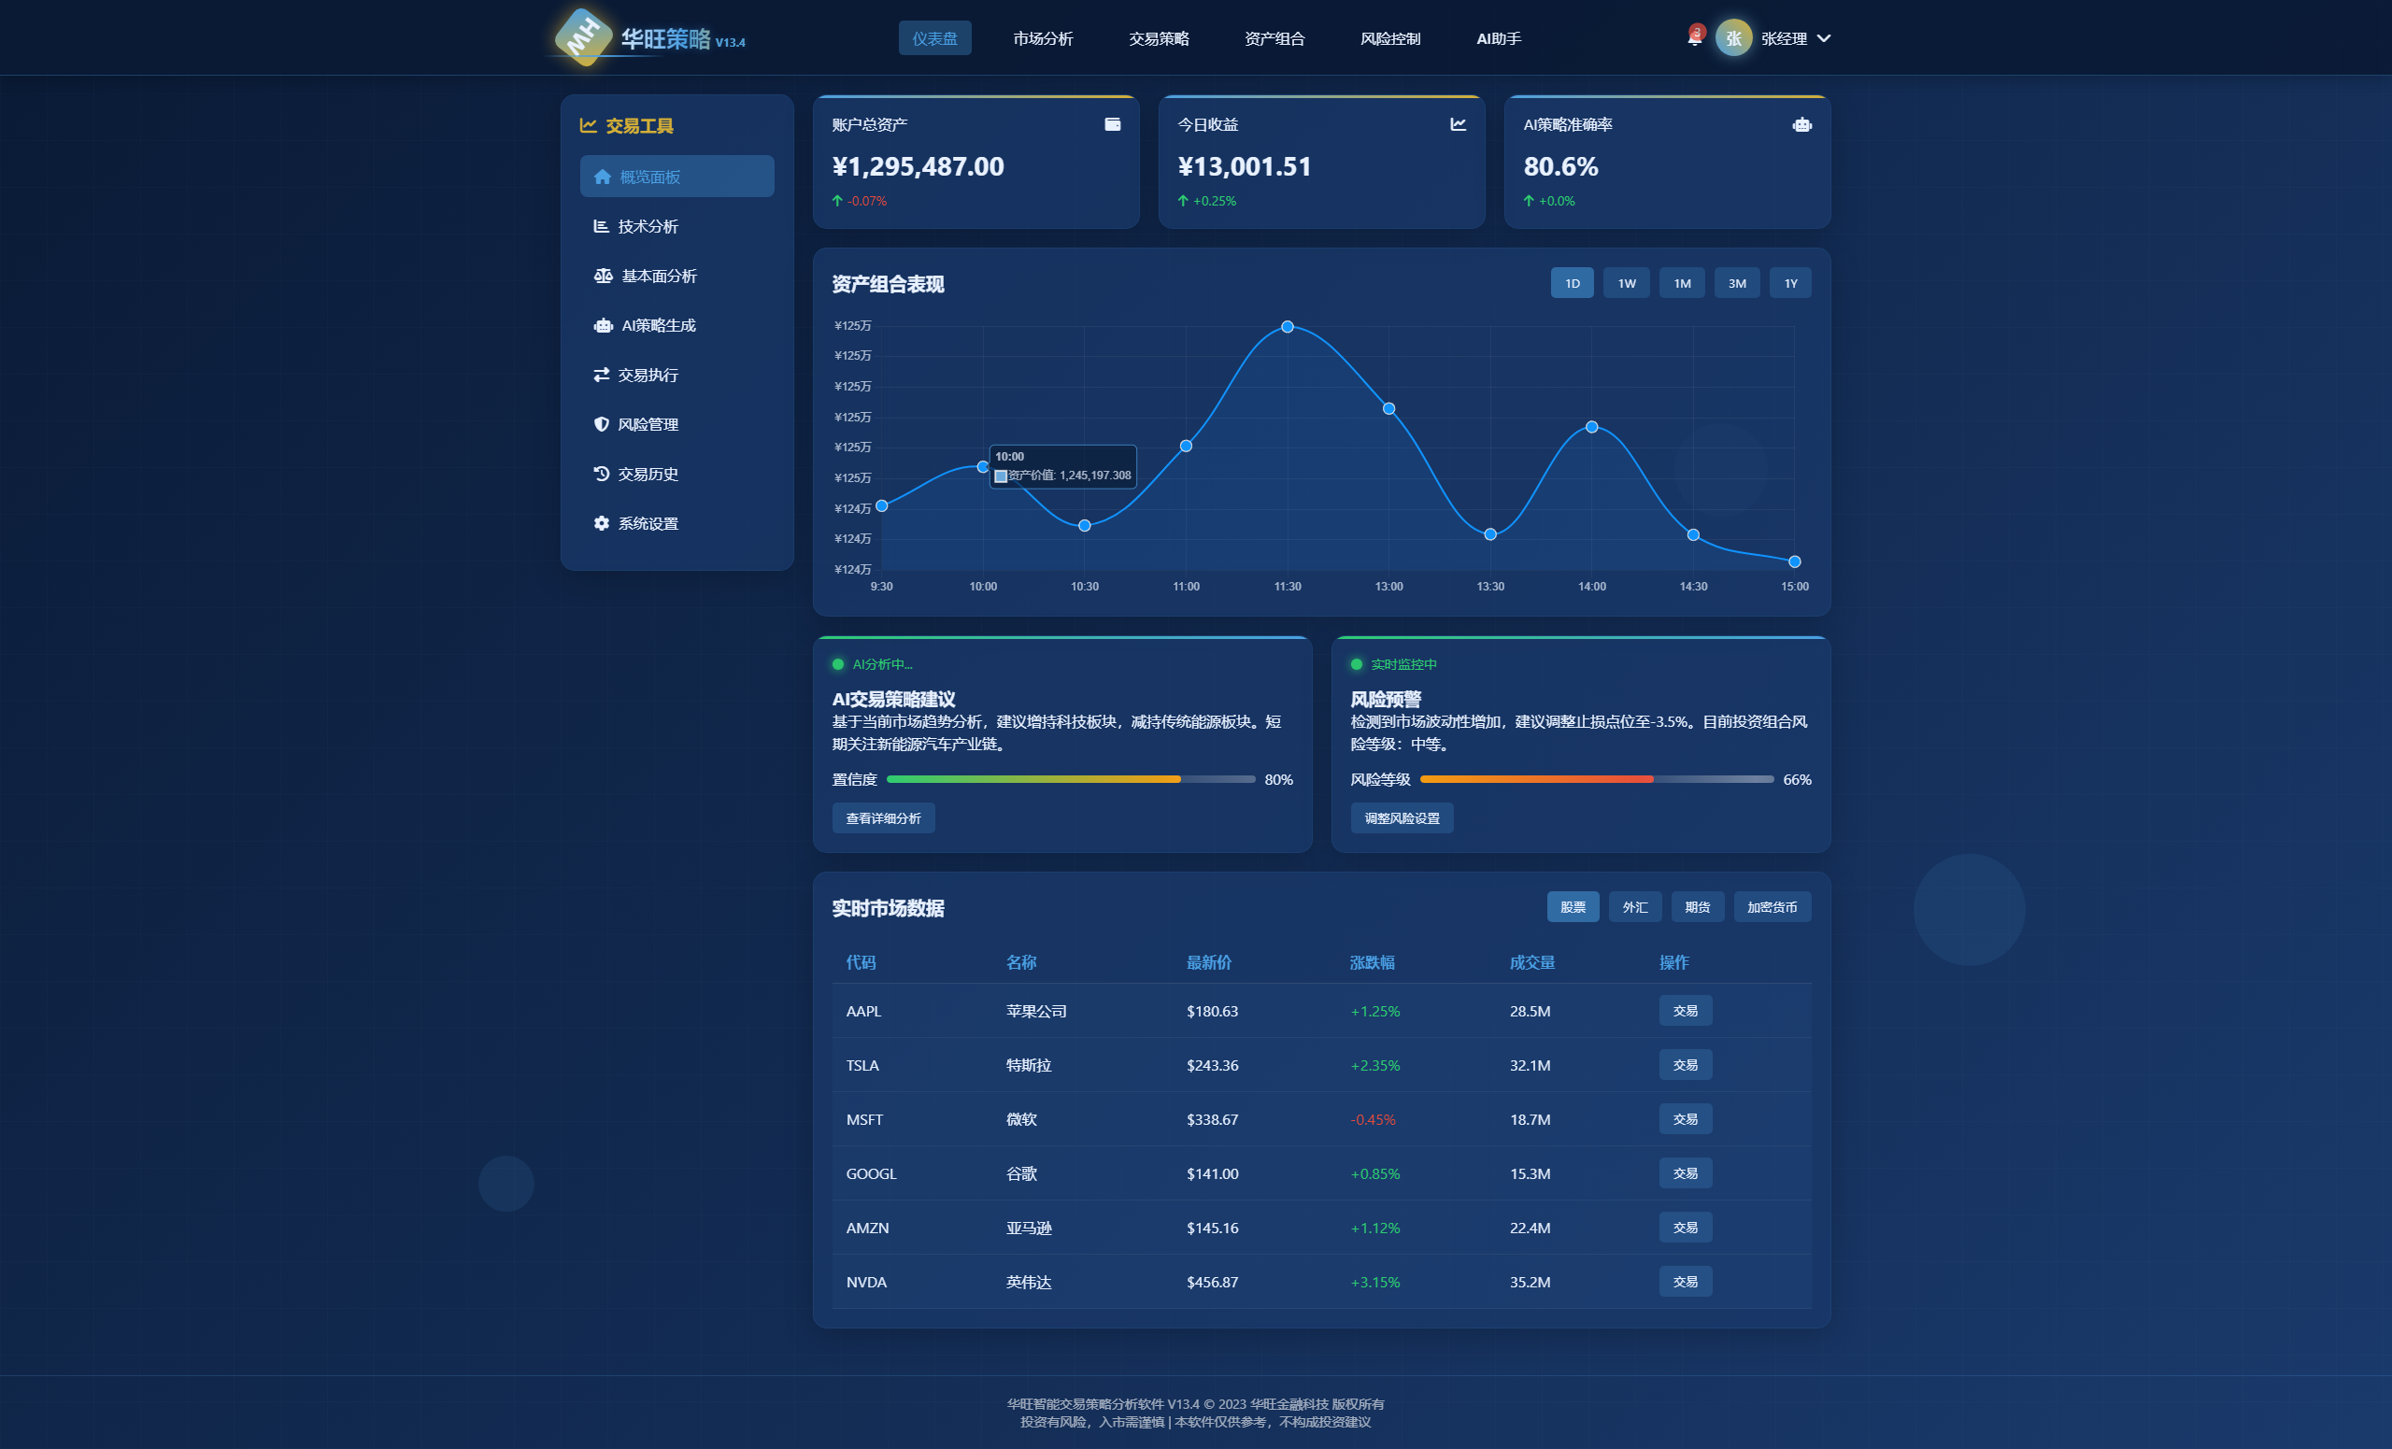This screenshot has width=2392, height=1449.
Task: Open 基本面分析 in the sidebar
Action: (x=658, y=276)
